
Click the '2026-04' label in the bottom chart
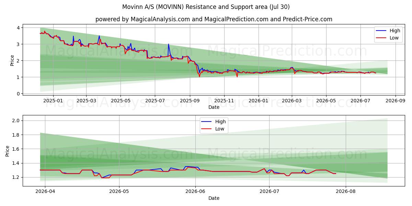[45, 192]
